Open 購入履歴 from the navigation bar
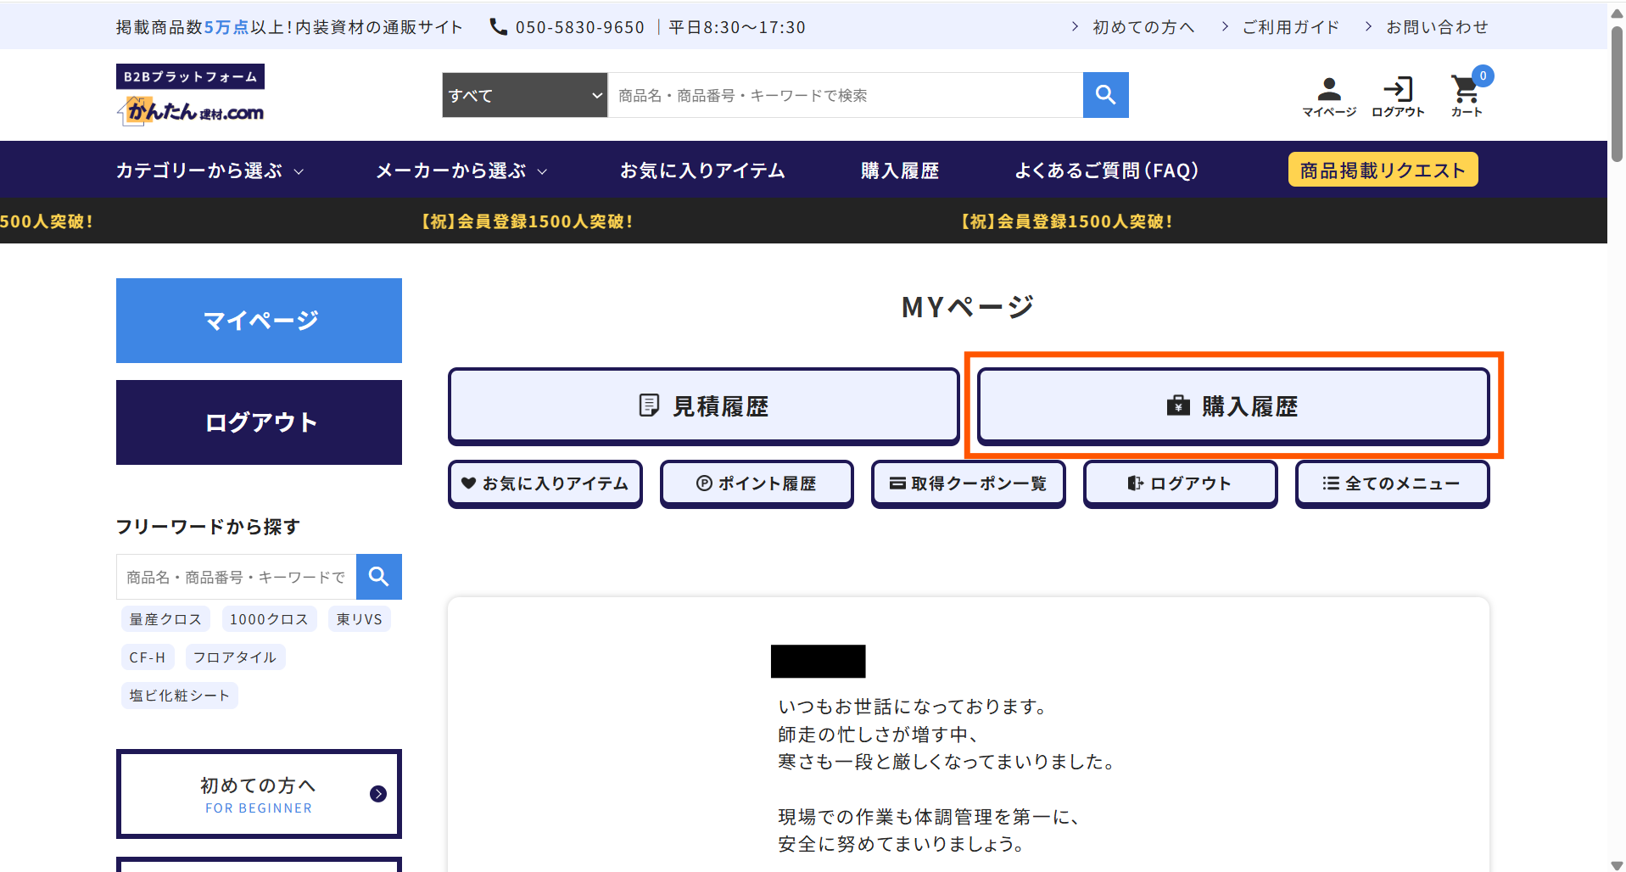This screenshot has width=1626, height=872. click(899, 170)
